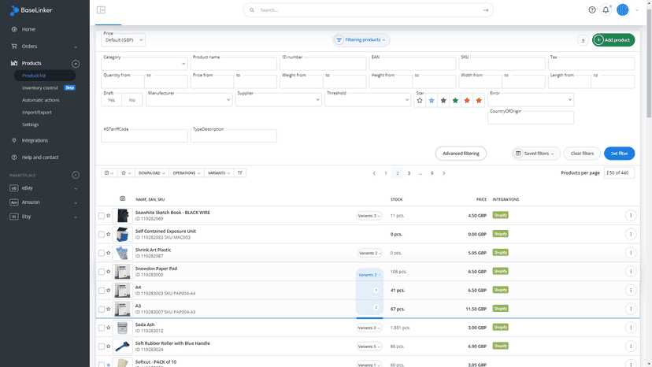The height and width of the screenshot is (367, 652).
Task: Select the empty star filter
Action: point(420,100)
